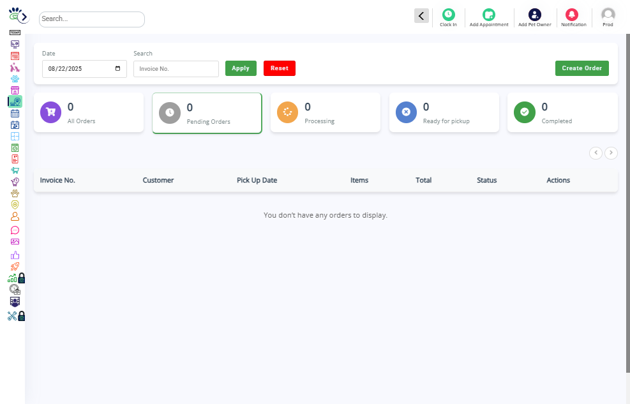Click the Items column header
Viewport: 630px width, 404px height.
point(359,181)
